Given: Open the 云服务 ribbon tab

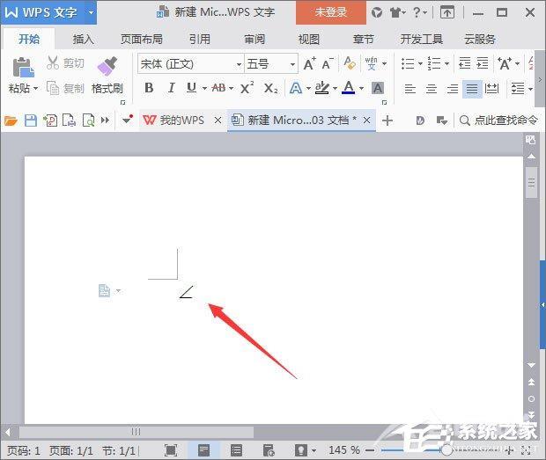Looking at the screenshot, I should (479, 40).
